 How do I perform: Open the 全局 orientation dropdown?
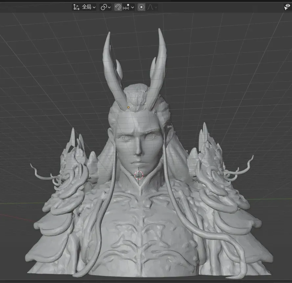point(88,7)
